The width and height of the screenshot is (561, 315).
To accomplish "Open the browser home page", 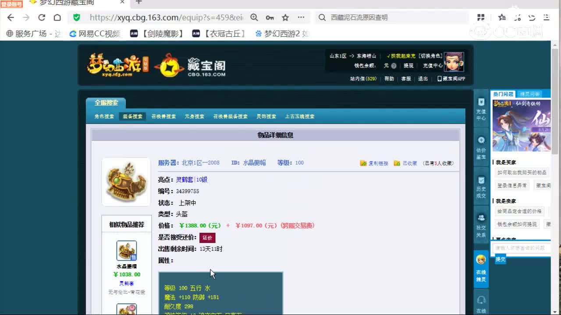I will click(x=57, y=17).
